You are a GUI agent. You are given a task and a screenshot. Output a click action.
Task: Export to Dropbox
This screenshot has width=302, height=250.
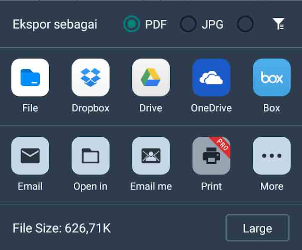pyautogui.click(x=91, y=77)
